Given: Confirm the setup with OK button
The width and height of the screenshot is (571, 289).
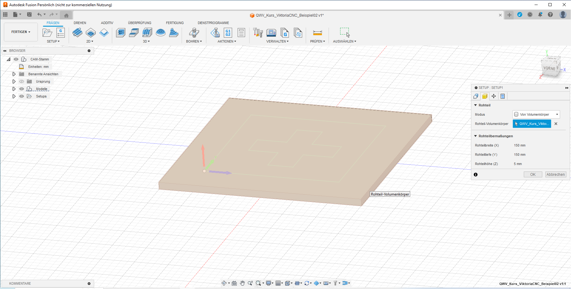Looking at the screenshot, I should coord(533,175).
